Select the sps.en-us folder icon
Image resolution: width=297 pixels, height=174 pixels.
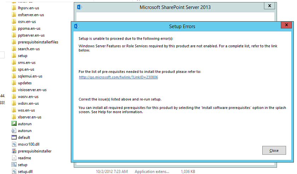tap(14, 69)
